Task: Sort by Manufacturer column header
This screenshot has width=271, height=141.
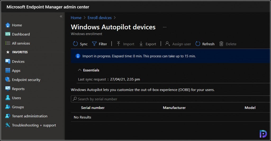Action: [x=174, y=108]
